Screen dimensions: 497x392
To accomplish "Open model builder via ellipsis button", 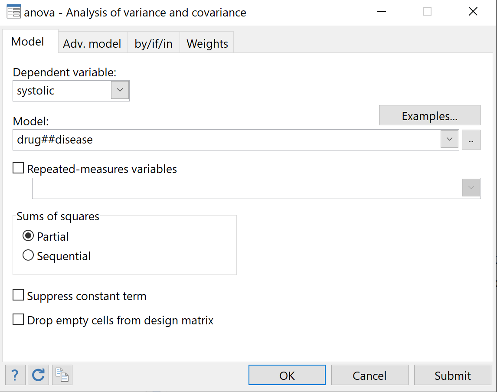I will coord(471,140).
